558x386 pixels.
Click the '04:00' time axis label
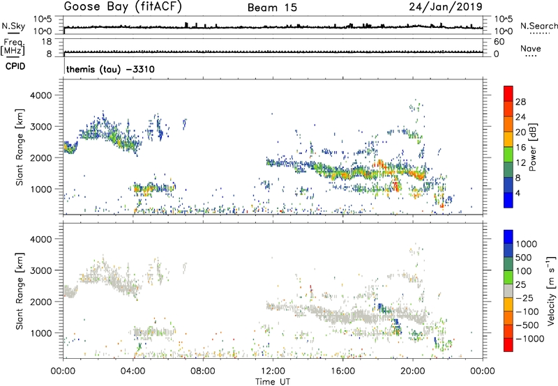click(x=133, y=371)
